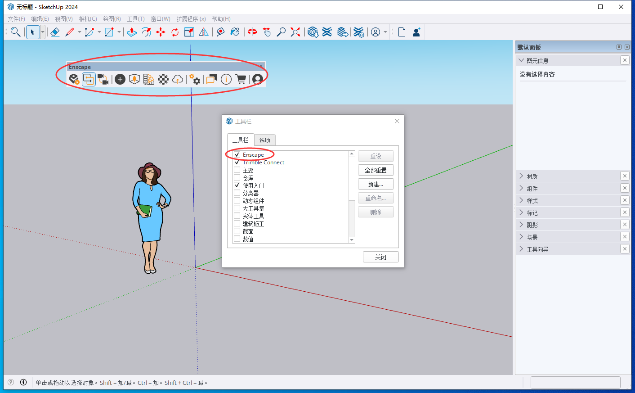Click the Enscape cloud upload icon
The image size is (635, 393).
[178, 80]
